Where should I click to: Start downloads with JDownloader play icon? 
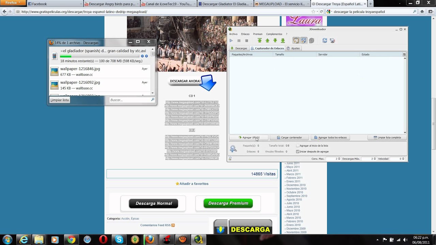click(x=231, y=40)
